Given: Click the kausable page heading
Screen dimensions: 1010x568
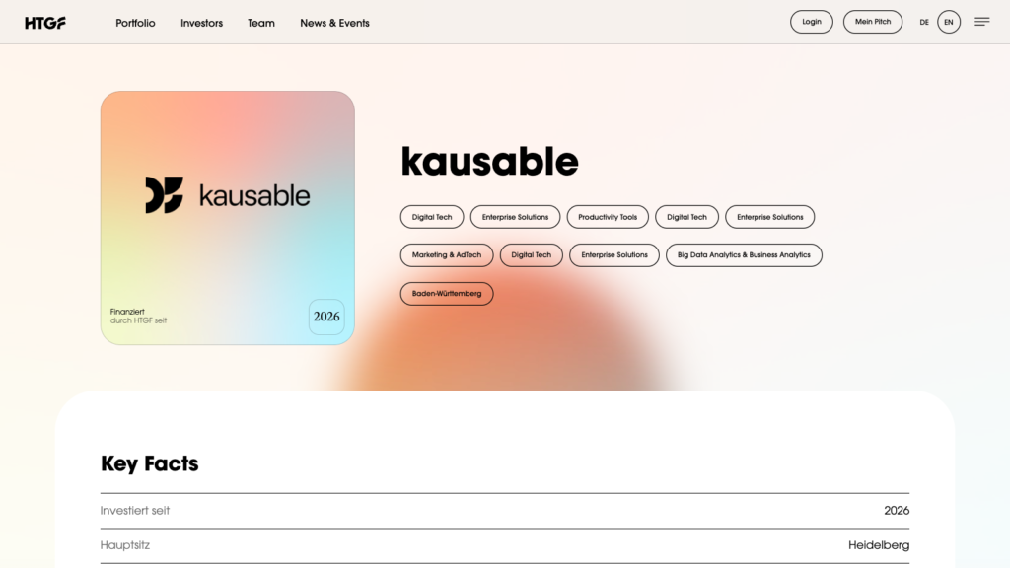Looking at the screenshot, I should pyautogui.click(x=489, y=161).
